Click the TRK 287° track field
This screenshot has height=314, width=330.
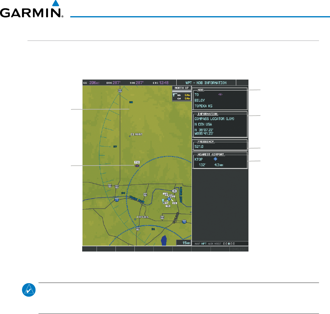(x=137, y=83)
